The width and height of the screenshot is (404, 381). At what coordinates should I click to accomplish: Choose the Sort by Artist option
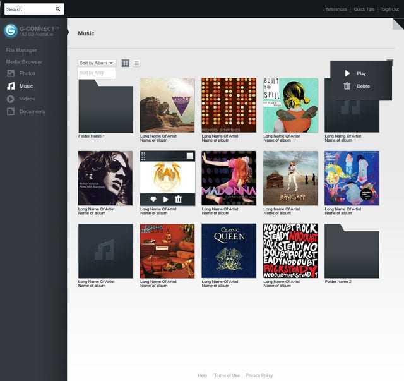pos(92,73)
